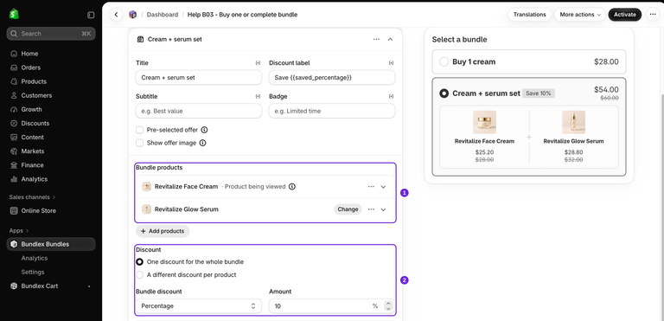Open the three-dot menu next to Activate
Image resolution: width=664 pixels, height=321 pixels.
[x=652, y=15]
